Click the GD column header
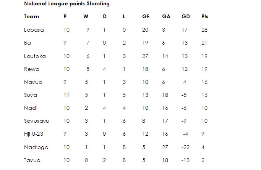This screenshot has height=170, width=261. pyautogui.click(x=186, y=16)
